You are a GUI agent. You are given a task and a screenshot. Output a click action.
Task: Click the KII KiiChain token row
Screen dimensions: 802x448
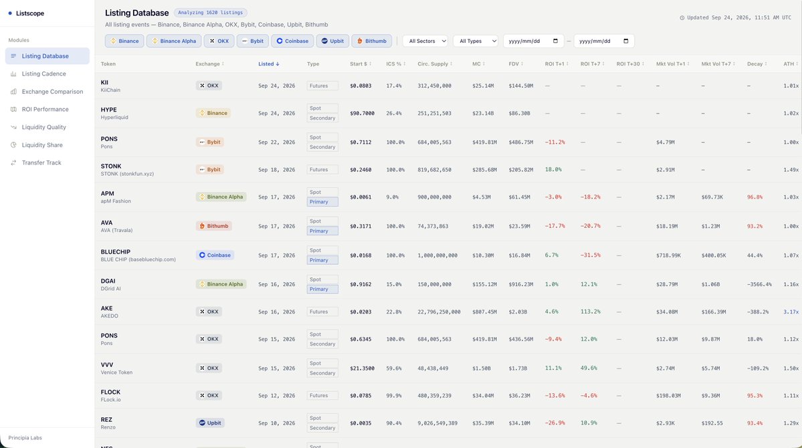[448, 86]
